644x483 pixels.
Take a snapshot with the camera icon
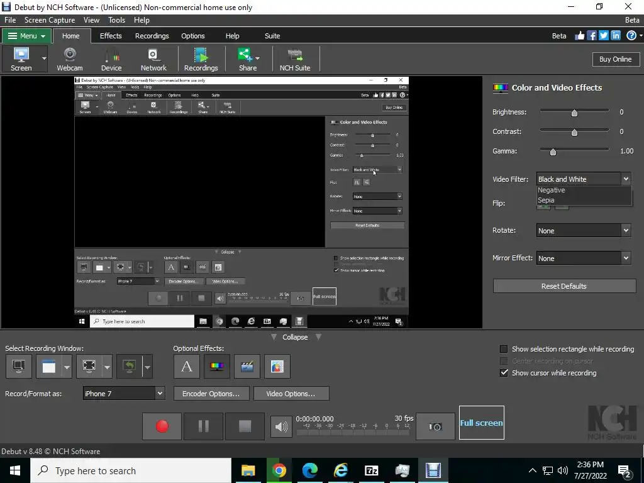click(435, 426)
